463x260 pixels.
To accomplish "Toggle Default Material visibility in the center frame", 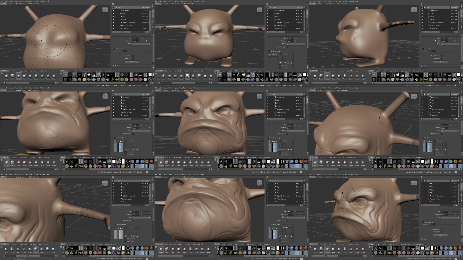I will tap(268, 112).
